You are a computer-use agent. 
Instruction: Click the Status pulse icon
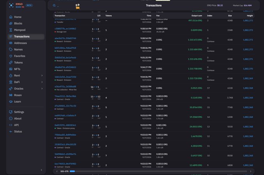[x=11, y=131]
